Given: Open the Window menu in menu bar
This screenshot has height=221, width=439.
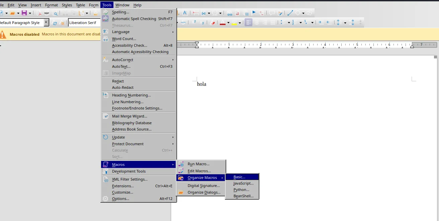Looking at the screenshot, I should point(122,5).
